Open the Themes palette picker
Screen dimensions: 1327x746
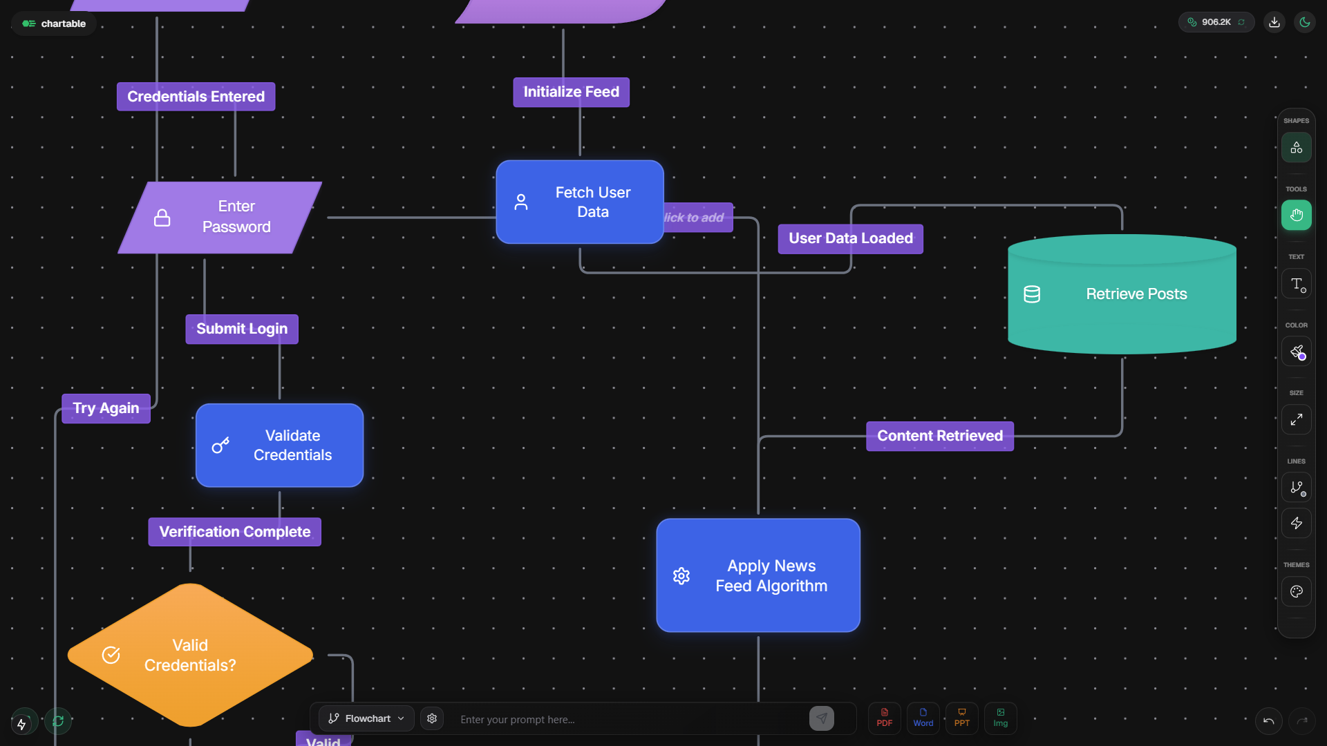coord(1296,591)
